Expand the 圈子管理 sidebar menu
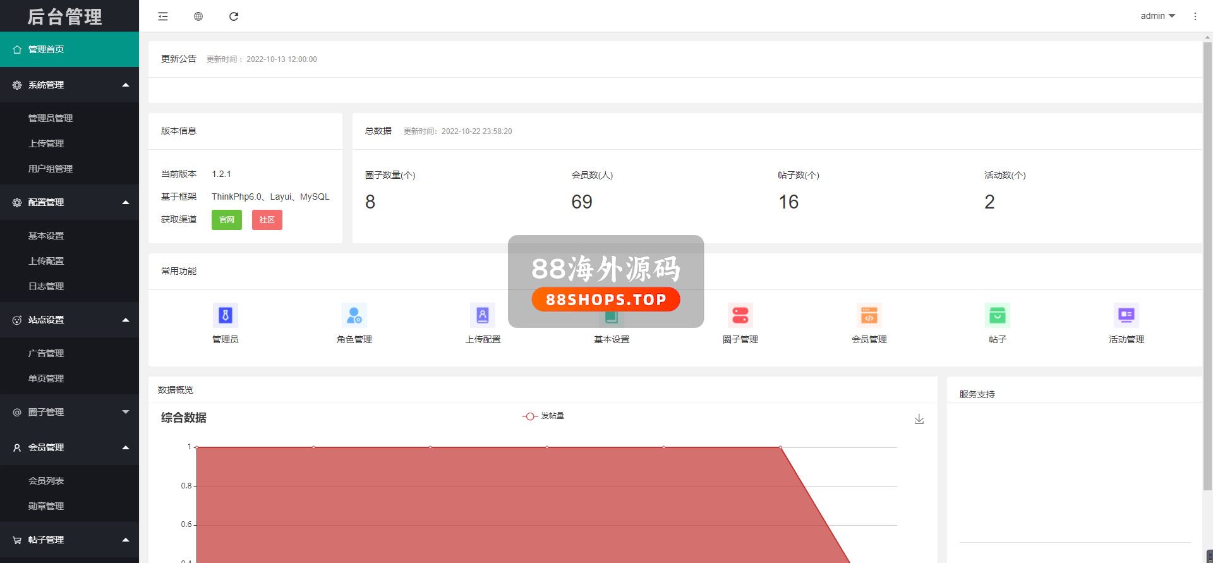Screen dimensions: 1213x563 (69, 412)
